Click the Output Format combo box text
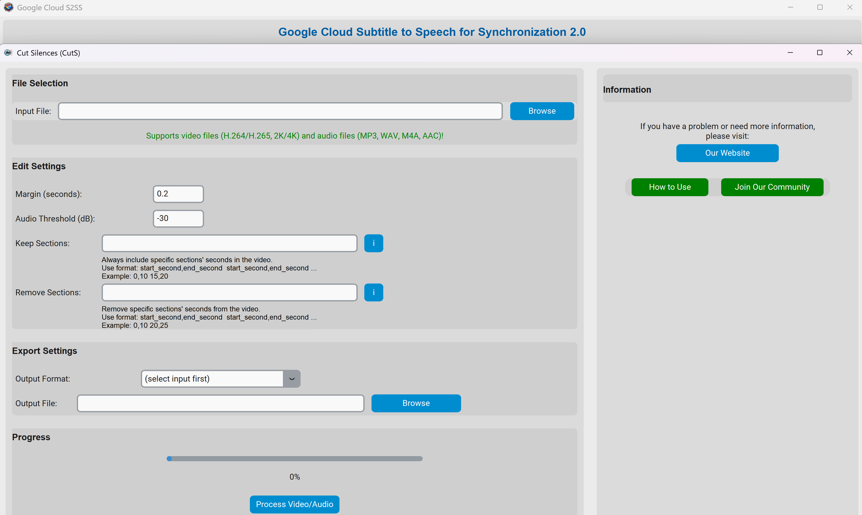The height and width of the screenshot is (515, 862). (x=212, y=379)
